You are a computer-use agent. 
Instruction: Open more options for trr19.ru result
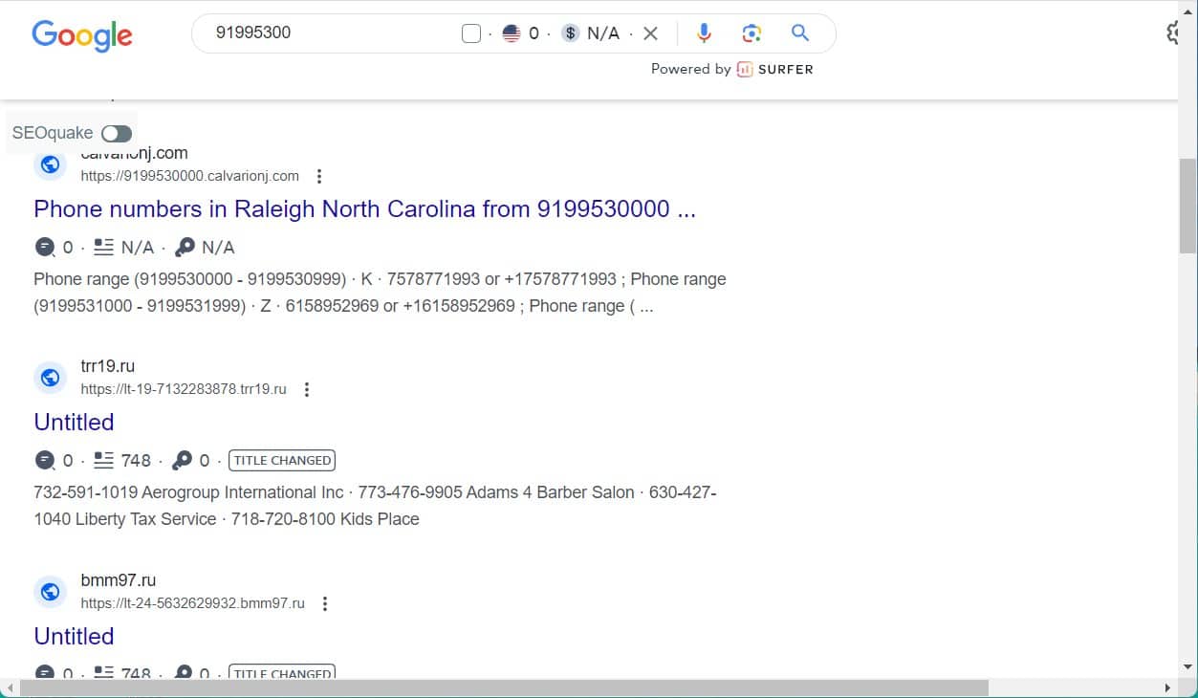pyautogui.click(x=307, y=389)
